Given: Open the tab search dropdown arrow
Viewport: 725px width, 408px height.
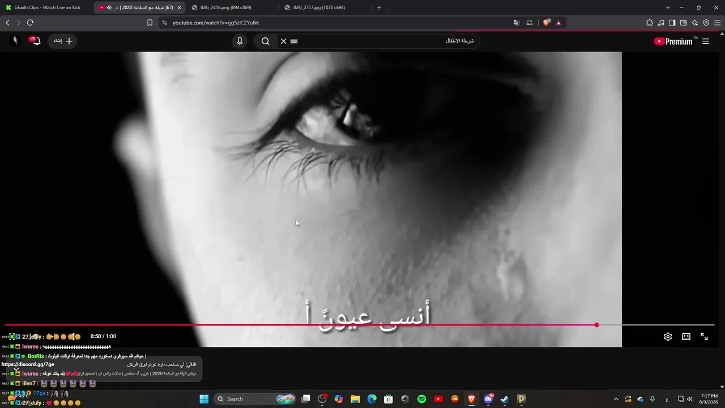Looking at the screenshot, I should coord(668,7).
